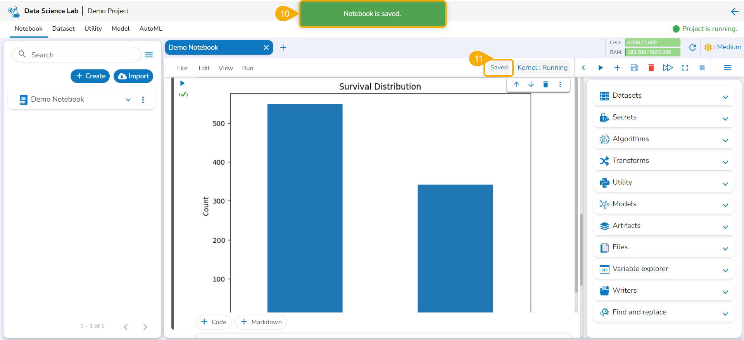Run the current cell with play icon
Screen dimensions: 744x340
tap(600, 68)
